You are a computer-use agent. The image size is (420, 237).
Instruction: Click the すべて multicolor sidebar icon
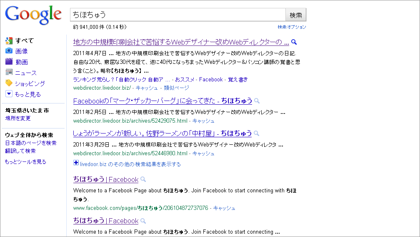pyautogui.click(x=9, y=41)
